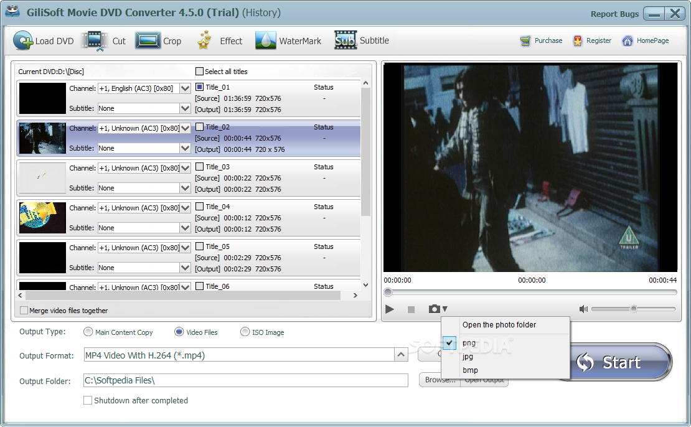Click the Purchase cart icon
The height and width of the screenshot is (427, 691).
point(525,41)
